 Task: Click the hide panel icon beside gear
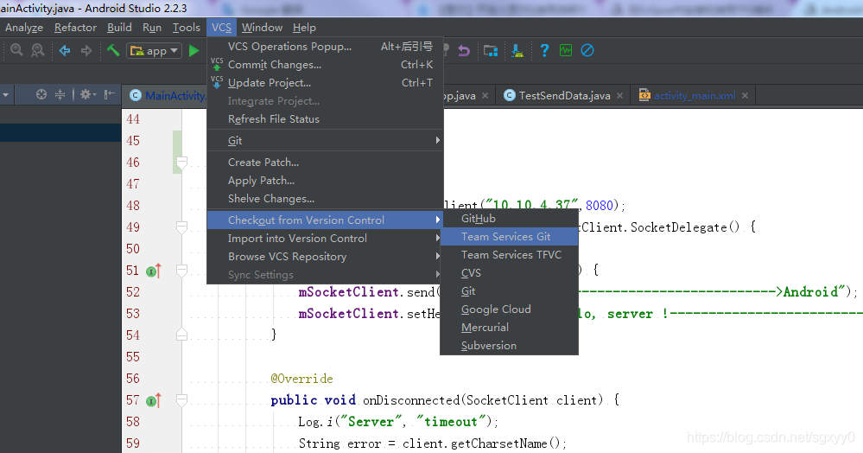(110, 95)
